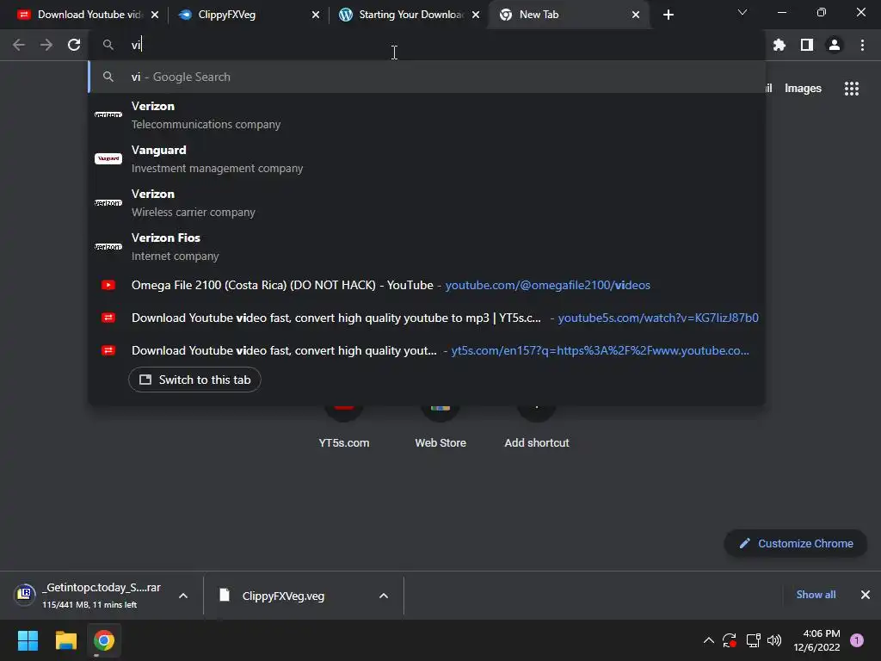The width and height of the screenshot is (881, 661).
Task: Open the Google apps grid
Action: (x=851, y=89)
